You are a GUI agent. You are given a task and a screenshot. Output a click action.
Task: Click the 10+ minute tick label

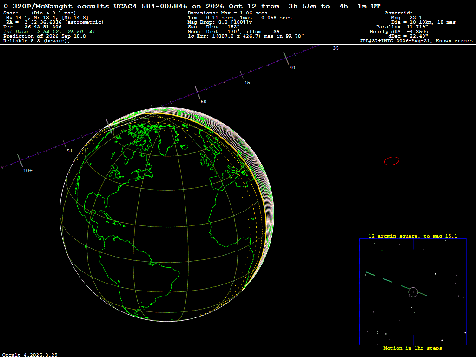tap(28, 171)
